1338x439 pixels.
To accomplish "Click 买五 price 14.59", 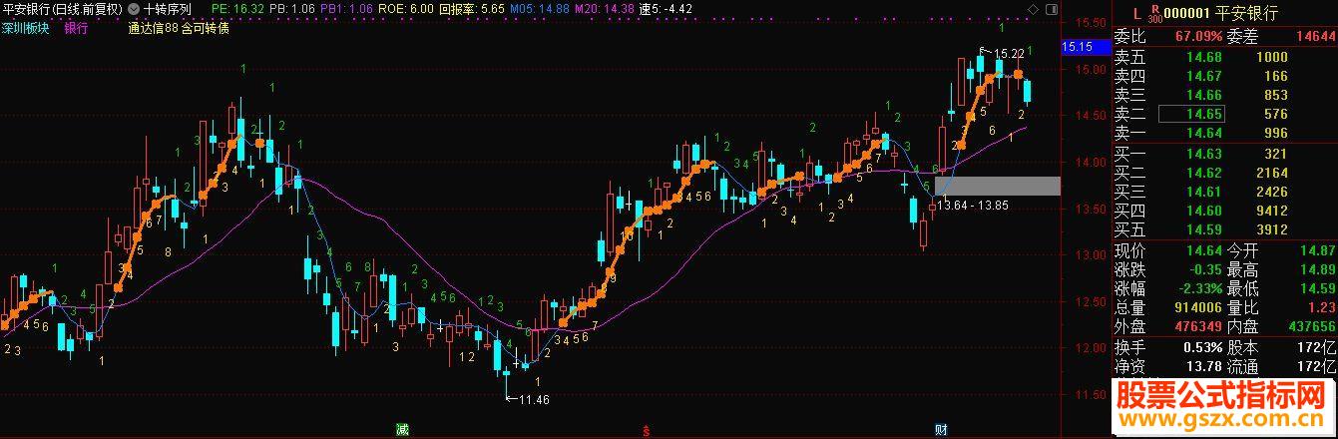I will pos(1204,229).
